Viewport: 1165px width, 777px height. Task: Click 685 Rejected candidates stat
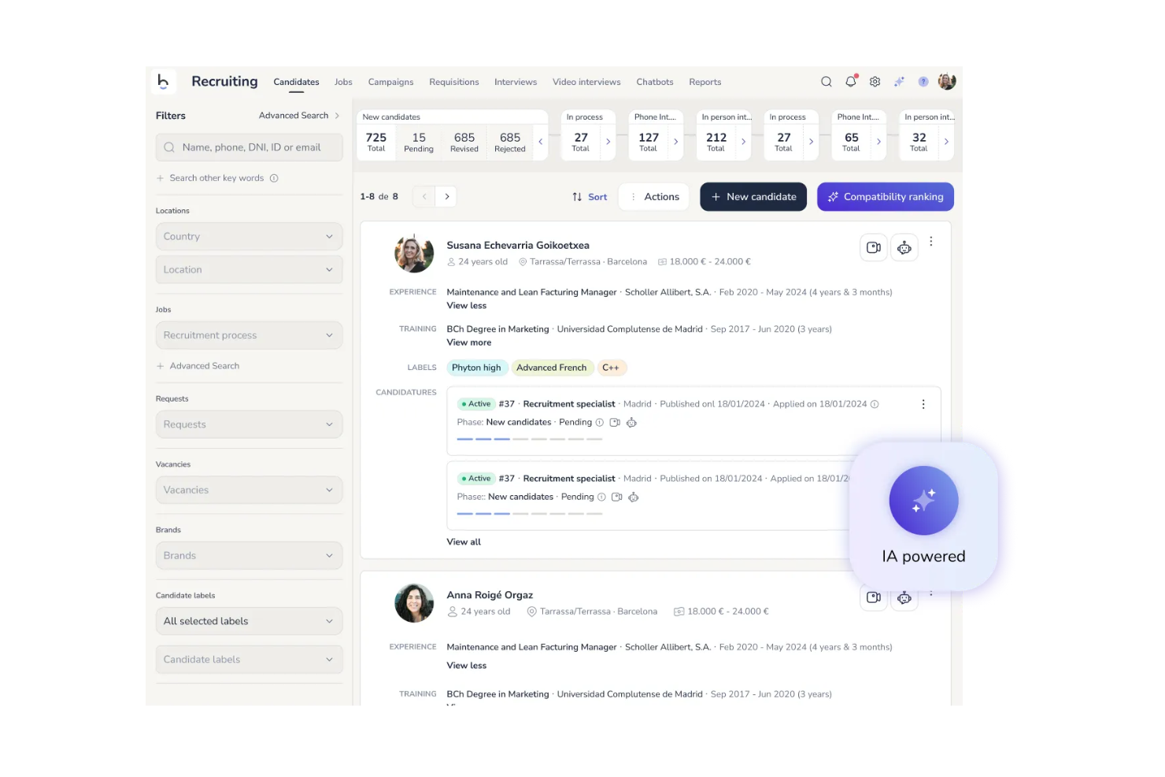tap(510, 142)
